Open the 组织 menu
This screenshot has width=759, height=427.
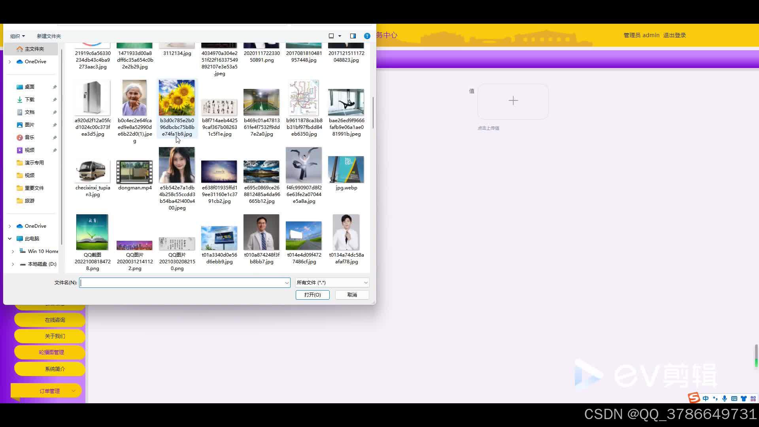17,36
